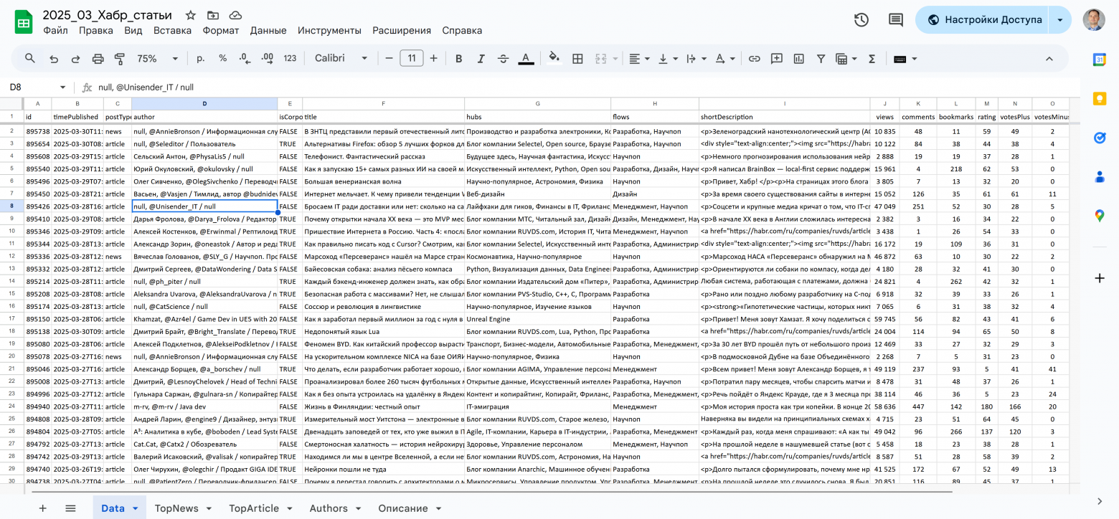The image size is (1119, 519).
Task: Toggle bold formatting
Action: click(458, 59)
